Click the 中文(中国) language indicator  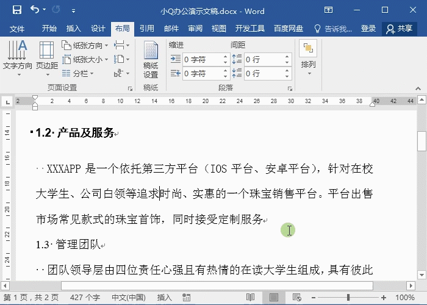[129, 298]
